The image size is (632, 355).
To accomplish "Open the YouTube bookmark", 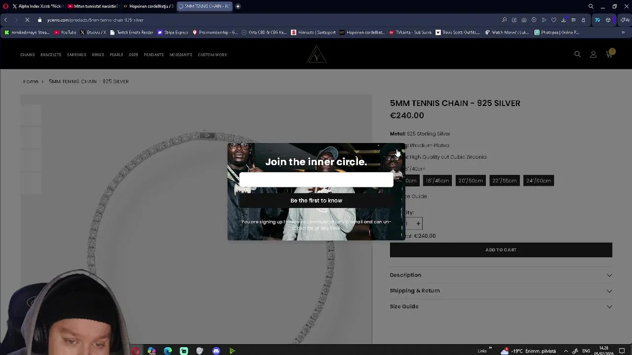I will coord(65,33).
